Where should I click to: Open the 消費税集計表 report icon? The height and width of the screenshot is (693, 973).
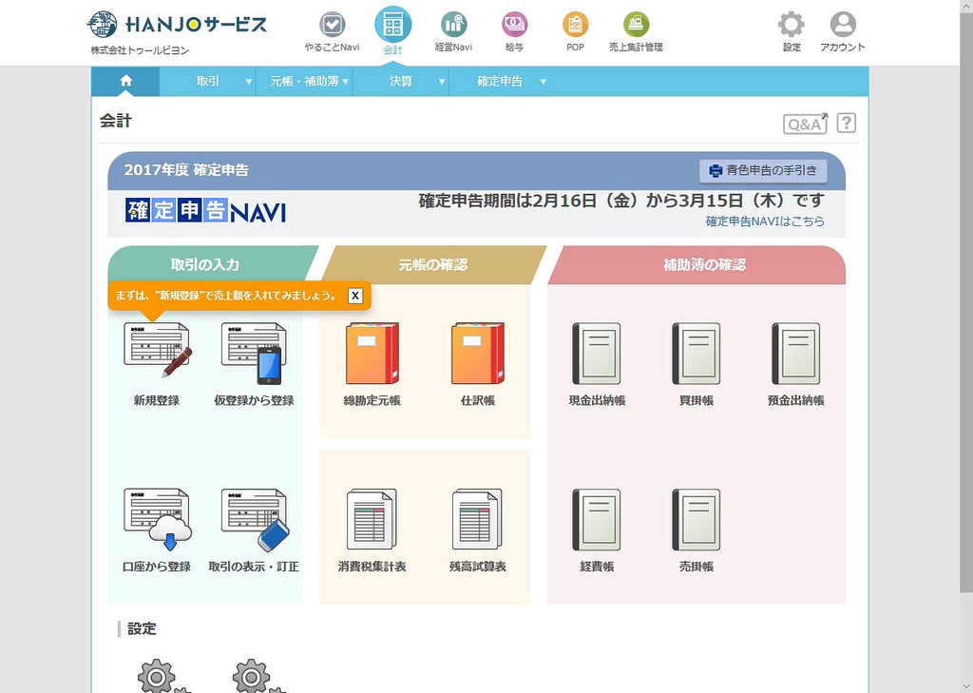(x=372, y=520)
